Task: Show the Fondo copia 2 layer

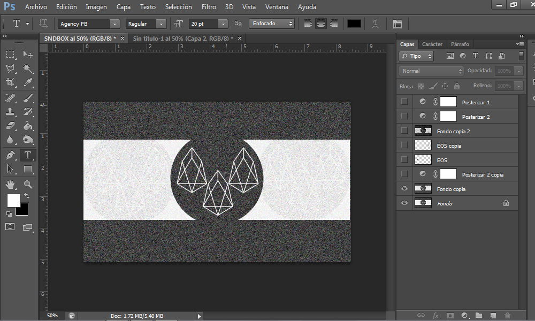Action: pyautogui.click(x=404, y=131)
